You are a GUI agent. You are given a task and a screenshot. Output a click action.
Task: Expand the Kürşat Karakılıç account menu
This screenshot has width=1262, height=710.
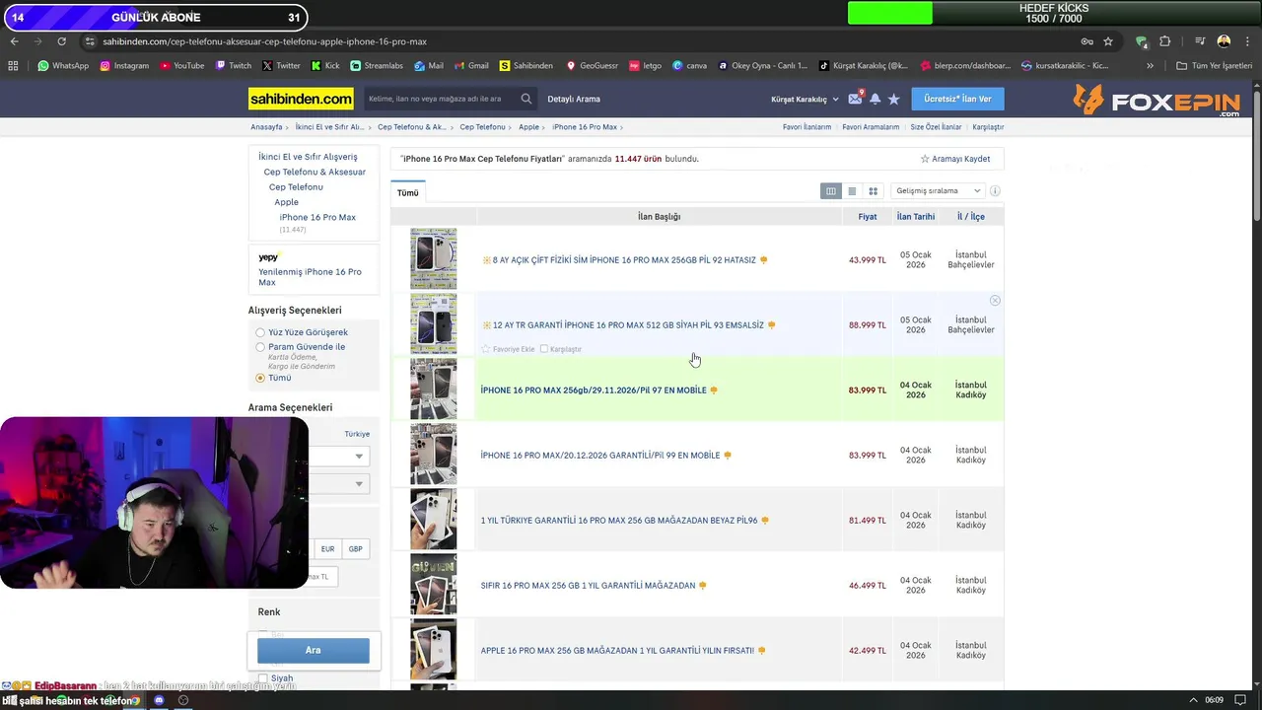point(805,99)
